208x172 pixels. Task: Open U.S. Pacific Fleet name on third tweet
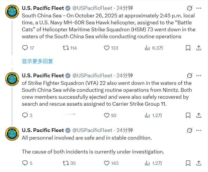(43, 130)
